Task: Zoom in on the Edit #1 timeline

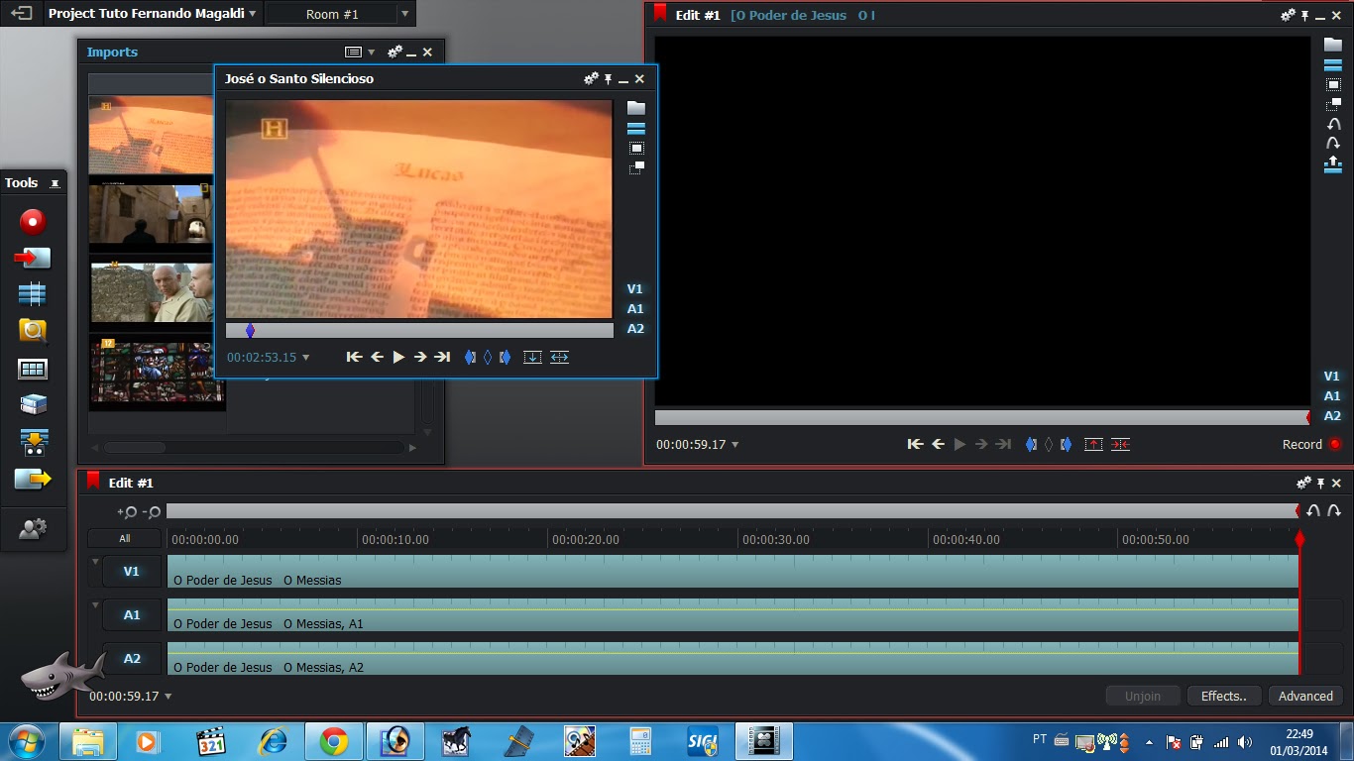Action: click(x=127, y=511)
